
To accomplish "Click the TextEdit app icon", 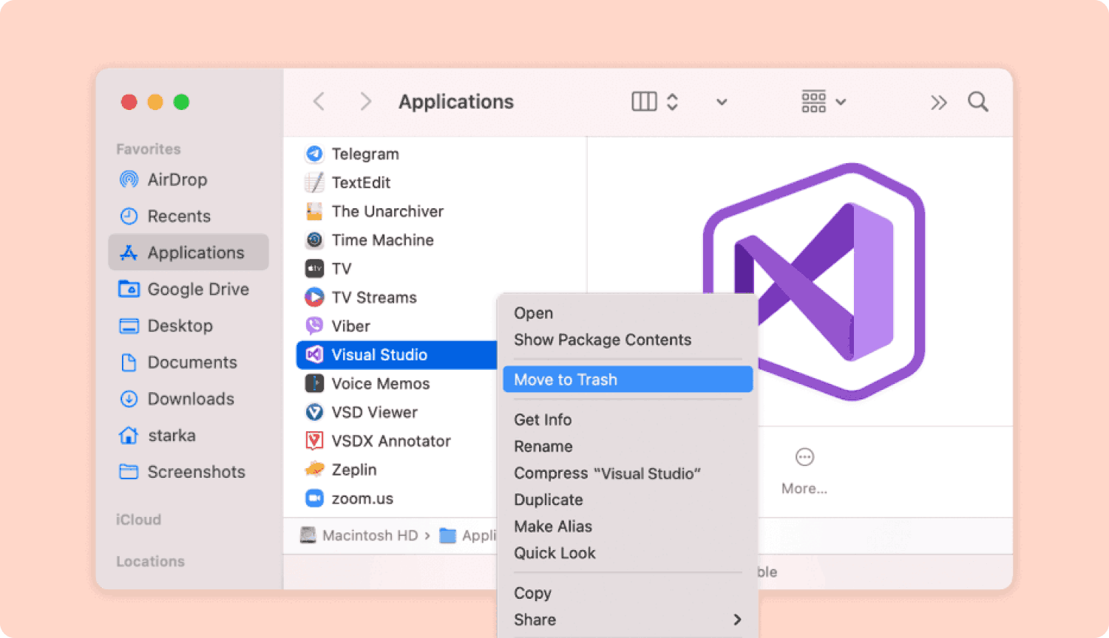I will (314, 182).
